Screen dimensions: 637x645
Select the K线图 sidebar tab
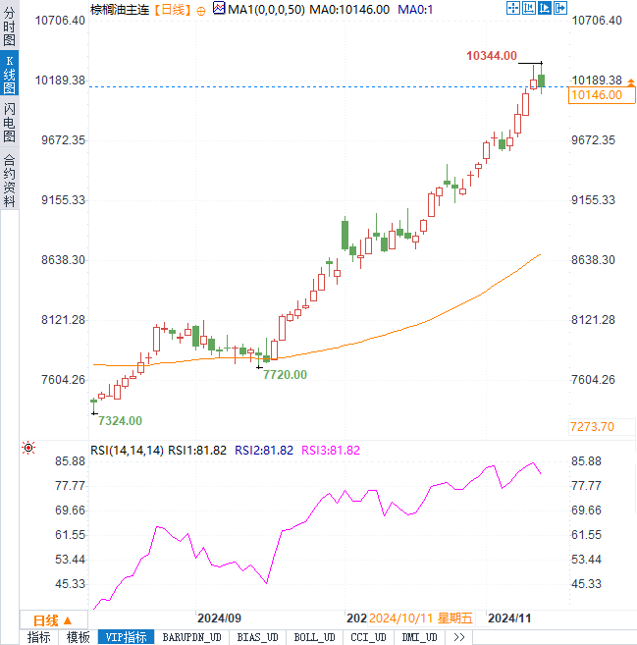tap(9, 75)
